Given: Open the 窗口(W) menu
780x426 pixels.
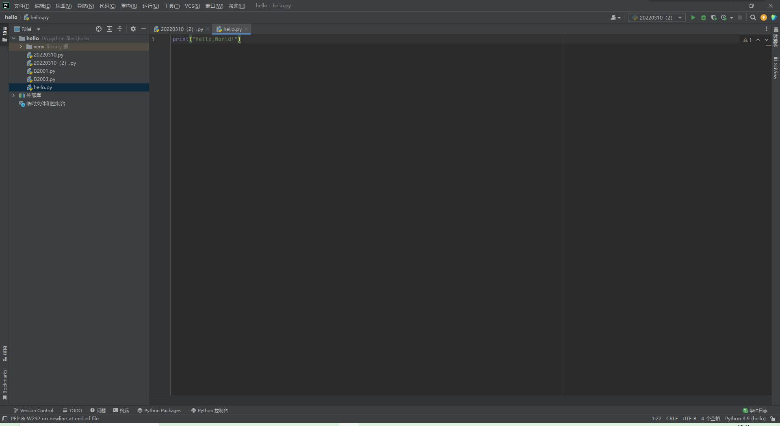Looking at the screenshot, I should (x=214, y=6).
